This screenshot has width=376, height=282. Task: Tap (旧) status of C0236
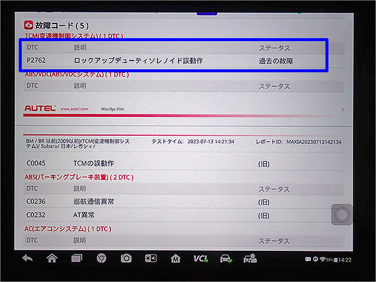click(264, 202)
